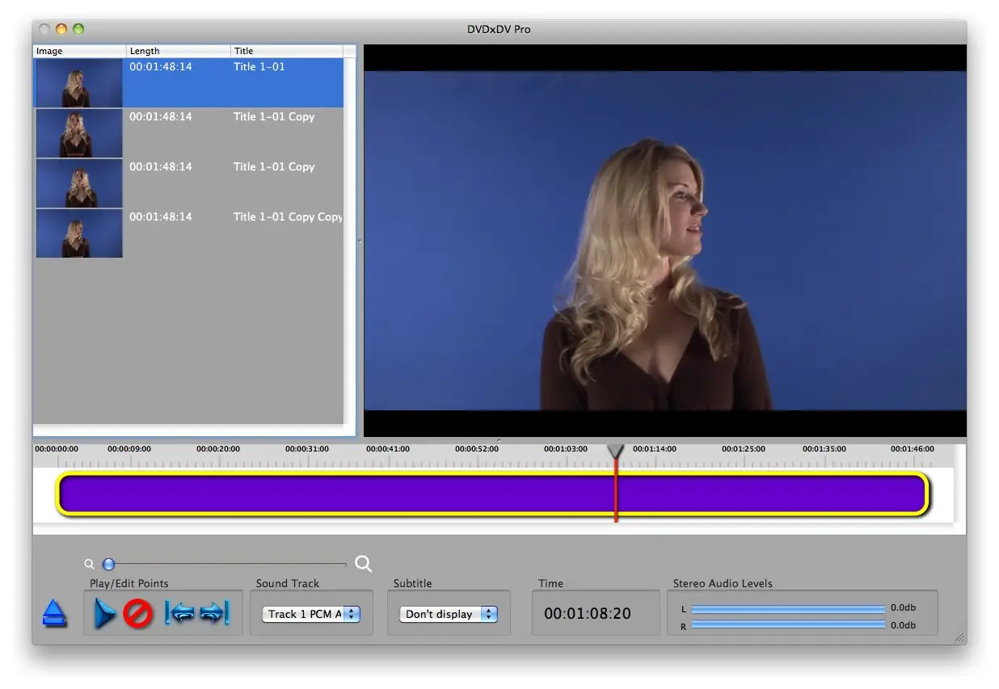Click the 00:00:52:00 ruler label

click(x=477, y=449)
